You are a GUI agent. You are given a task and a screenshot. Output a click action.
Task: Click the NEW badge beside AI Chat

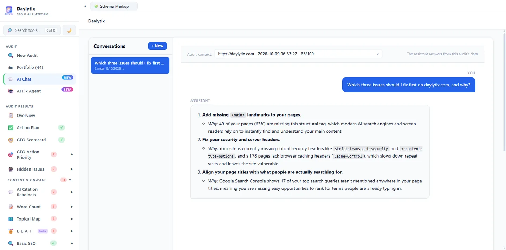(67, 78)
